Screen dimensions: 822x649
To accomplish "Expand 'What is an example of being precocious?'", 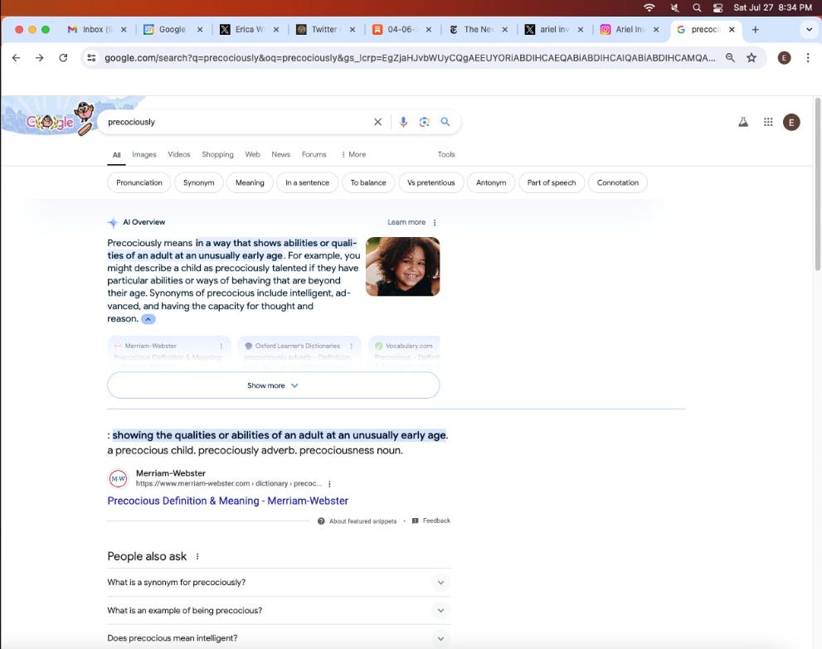I will point(279,610).
